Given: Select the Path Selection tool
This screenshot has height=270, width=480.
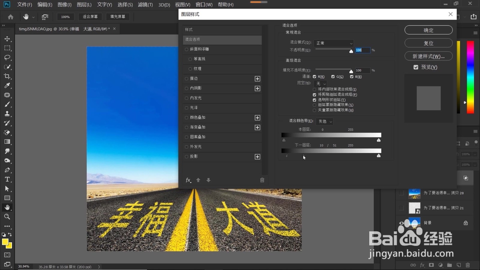Looking at the screenshot, I should pyautogui.click(x=7, y=188).
